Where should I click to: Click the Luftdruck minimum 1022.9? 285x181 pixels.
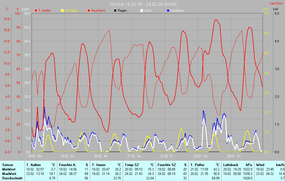pos(248,169)
